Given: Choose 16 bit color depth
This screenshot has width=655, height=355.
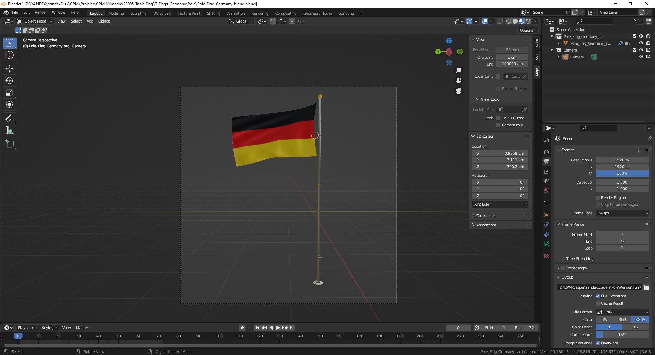Looking at the screenshot, I should point(636,327).
